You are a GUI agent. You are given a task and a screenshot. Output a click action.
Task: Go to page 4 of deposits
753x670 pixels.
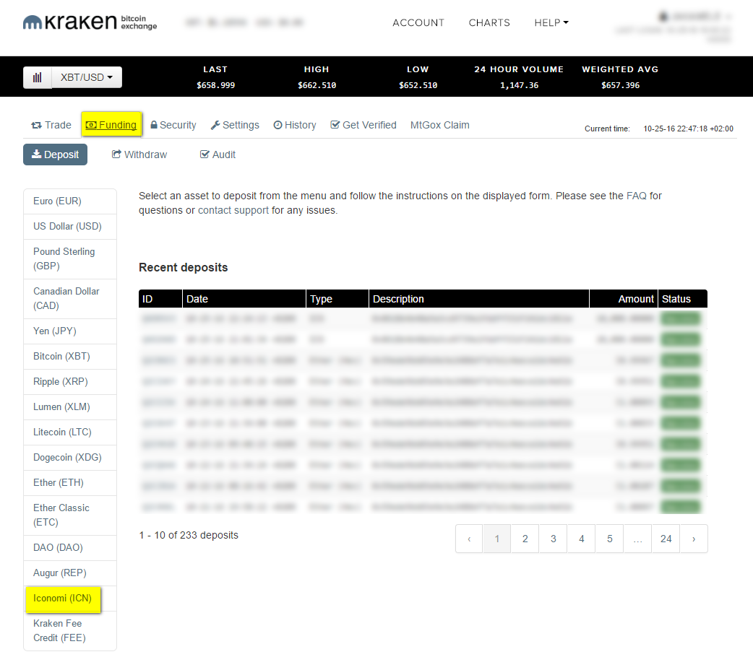click(x=581, y=539)
